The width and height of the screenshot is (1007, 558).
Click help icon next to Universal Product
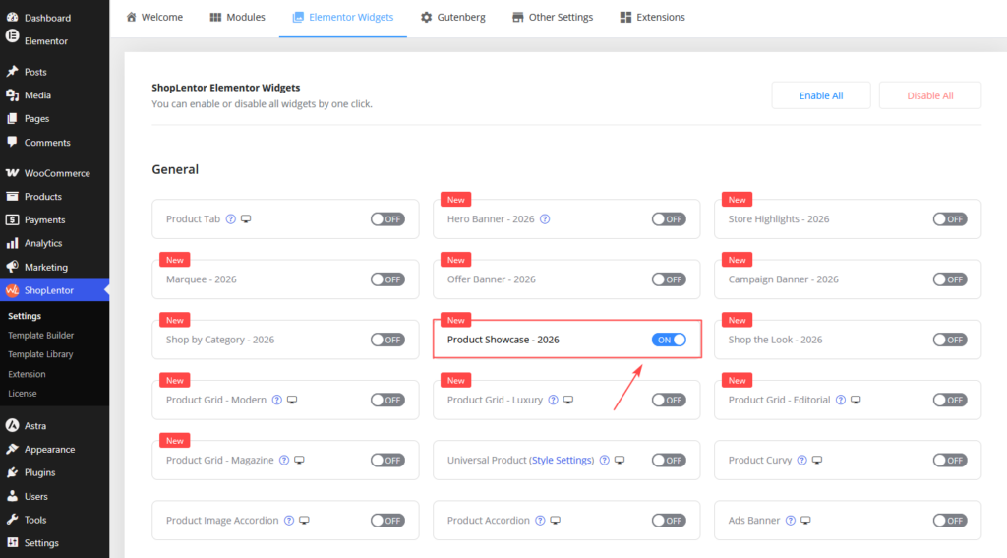coord(605,461)
